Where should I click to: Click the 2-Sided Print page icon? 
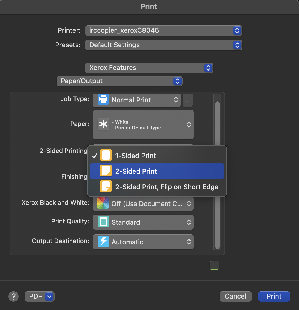click(106, 171)
